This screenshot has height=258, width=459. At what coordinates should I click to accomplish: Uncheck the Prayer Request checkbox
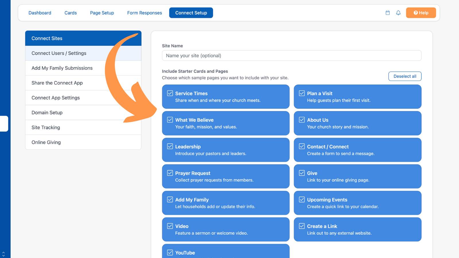click(170, 173)
